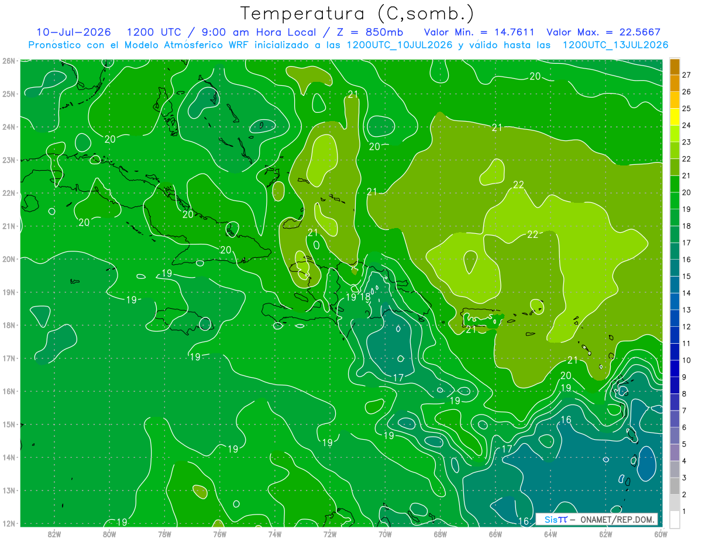Click the "70W" longitude label
This screenshot has height=542, width=702.
tap(385, 534)
